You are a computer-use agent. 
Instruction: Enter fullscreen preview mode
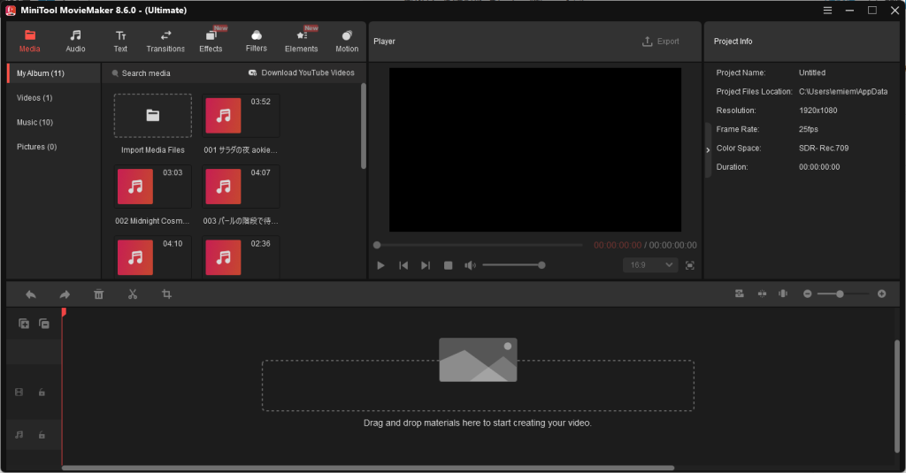pyautogui.click(x=689, y=265)
